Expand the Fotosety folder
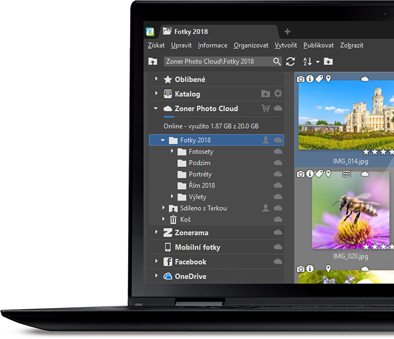The image size is (394, 339). point(172,151)
